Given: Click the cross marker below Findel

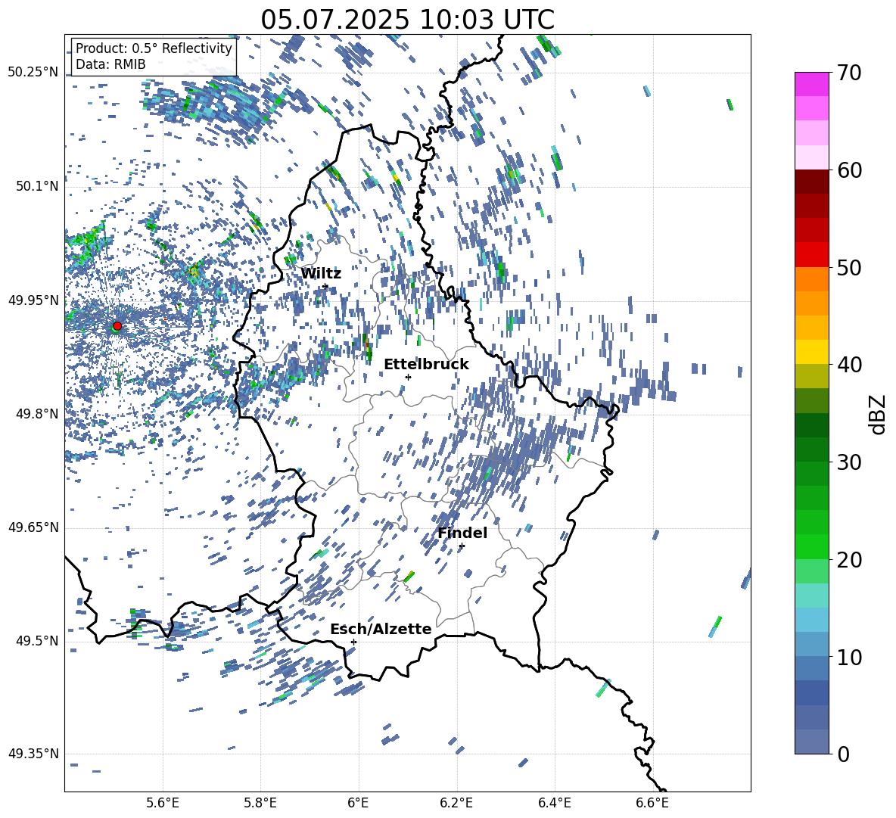Looking at the screenshot, I should point(462,546).
